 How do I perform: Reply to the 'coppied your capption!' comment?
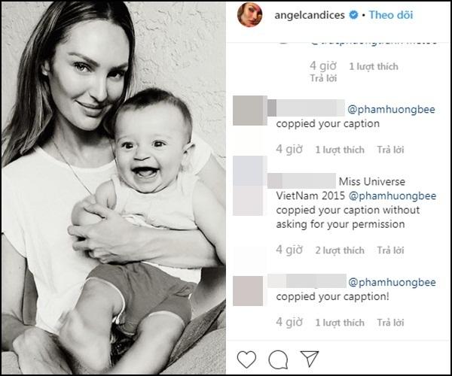tap(391, 323)
